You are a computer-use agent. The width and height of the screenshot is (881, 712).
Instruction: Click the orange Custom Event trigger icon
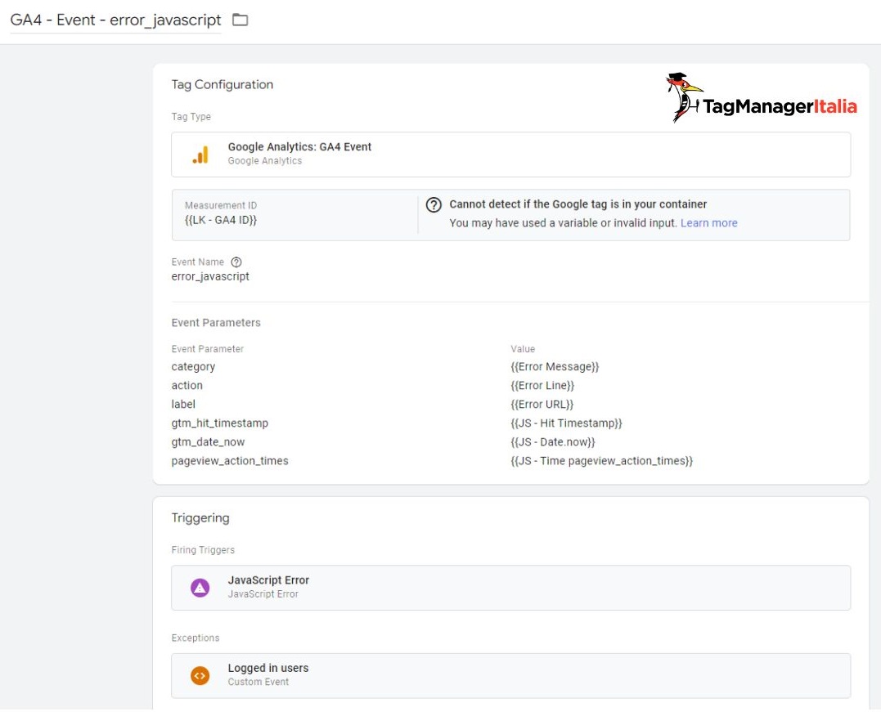pos(200,675)
